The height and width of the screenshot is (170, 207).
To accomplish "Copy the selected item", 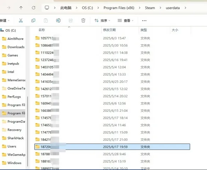I will [x=33, y=20].
